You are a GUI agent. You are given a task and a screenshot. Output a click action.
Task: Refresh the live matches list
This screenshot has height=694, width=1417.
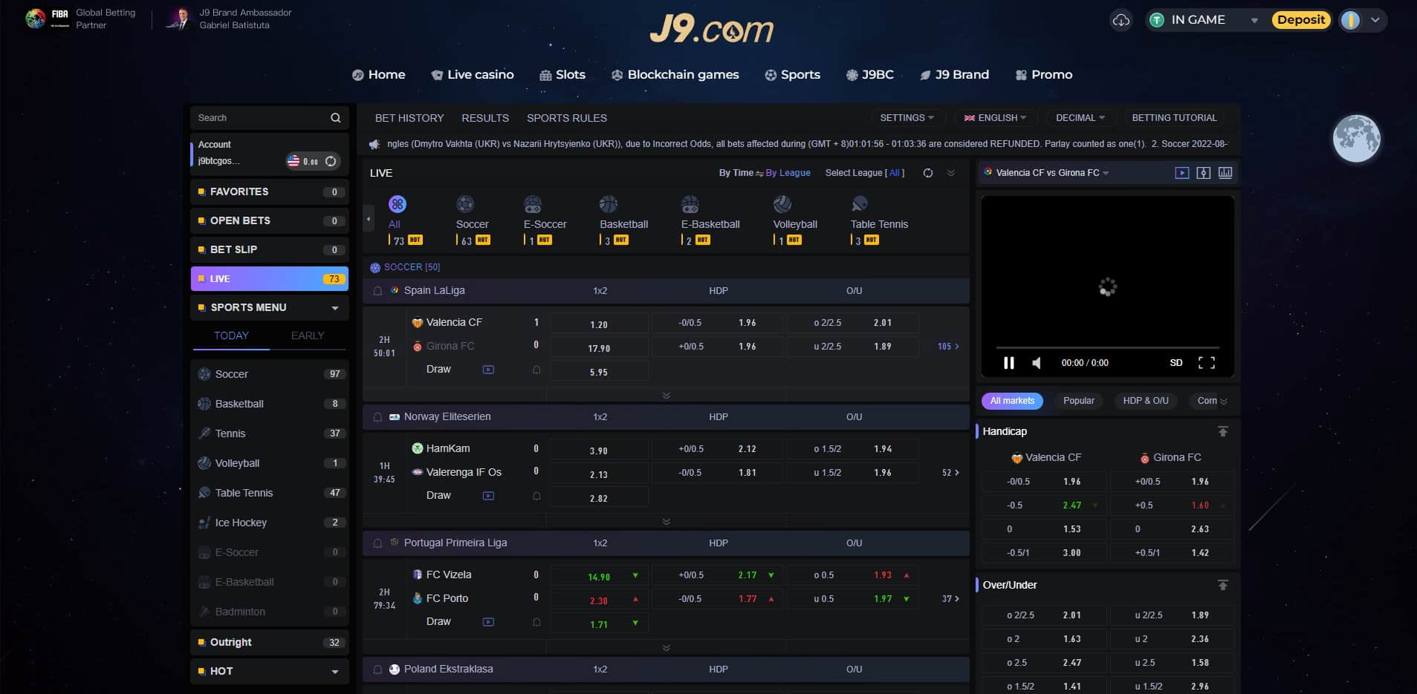(x=928, y=173)
